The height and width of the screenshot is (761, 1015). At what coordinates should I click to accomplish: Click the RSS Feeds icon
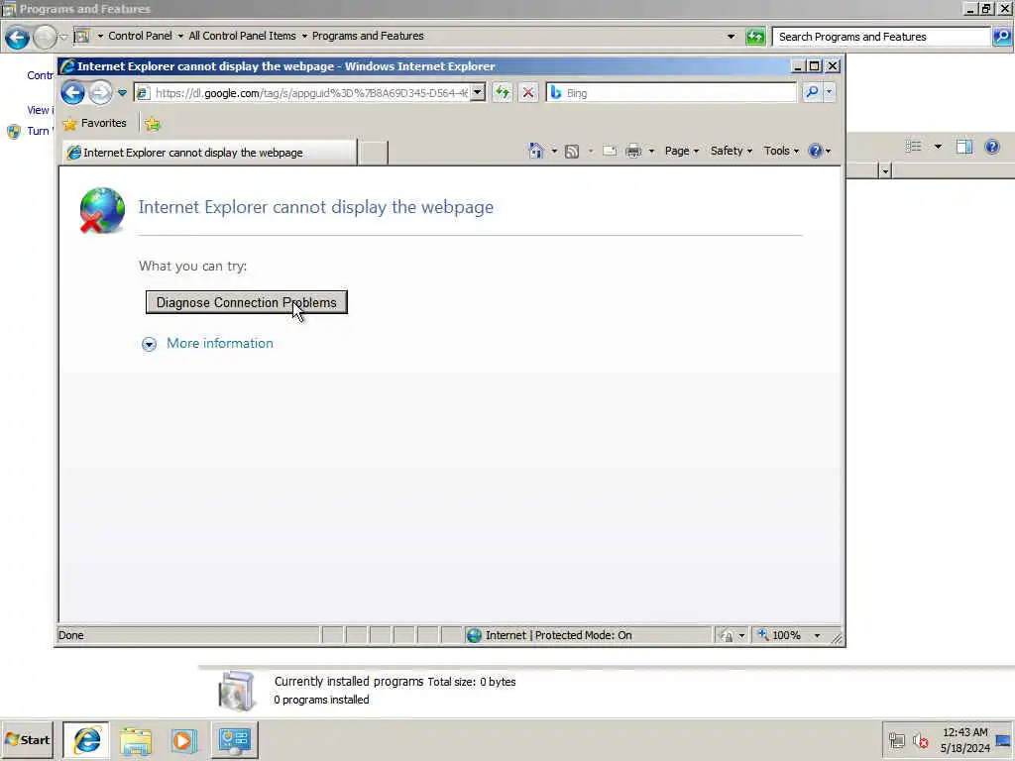pos(572,152)
